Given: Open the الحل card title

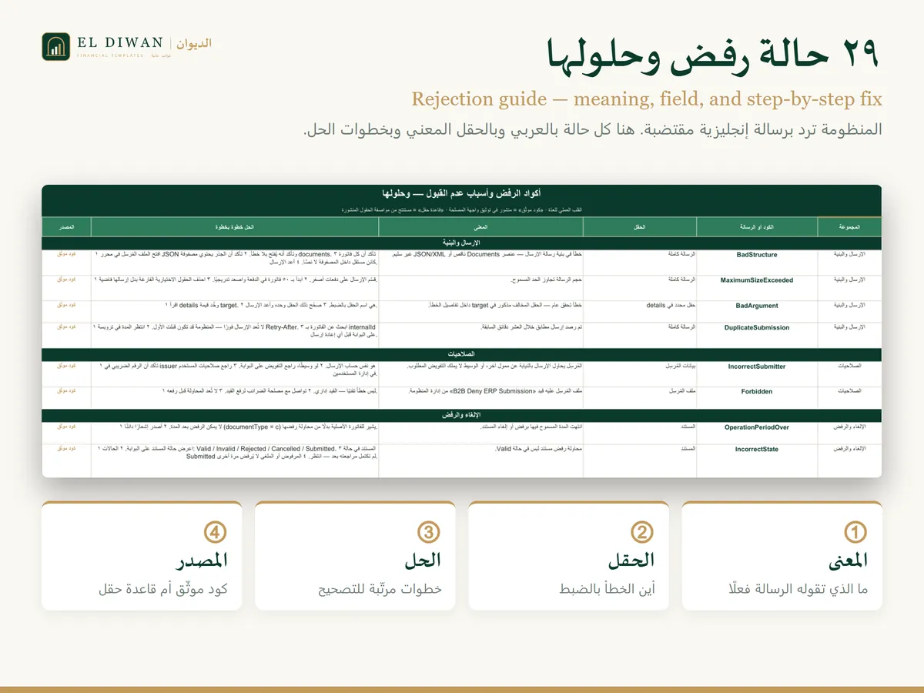Looking at the screenshot, I should pyautogui.click(x=423, y=560).
